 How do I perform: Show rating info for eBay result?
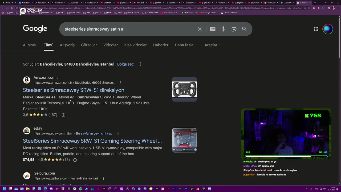tap(75, 160)
